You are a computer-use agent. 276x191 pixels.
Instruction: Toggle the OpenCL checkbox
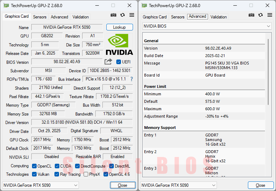34,166
